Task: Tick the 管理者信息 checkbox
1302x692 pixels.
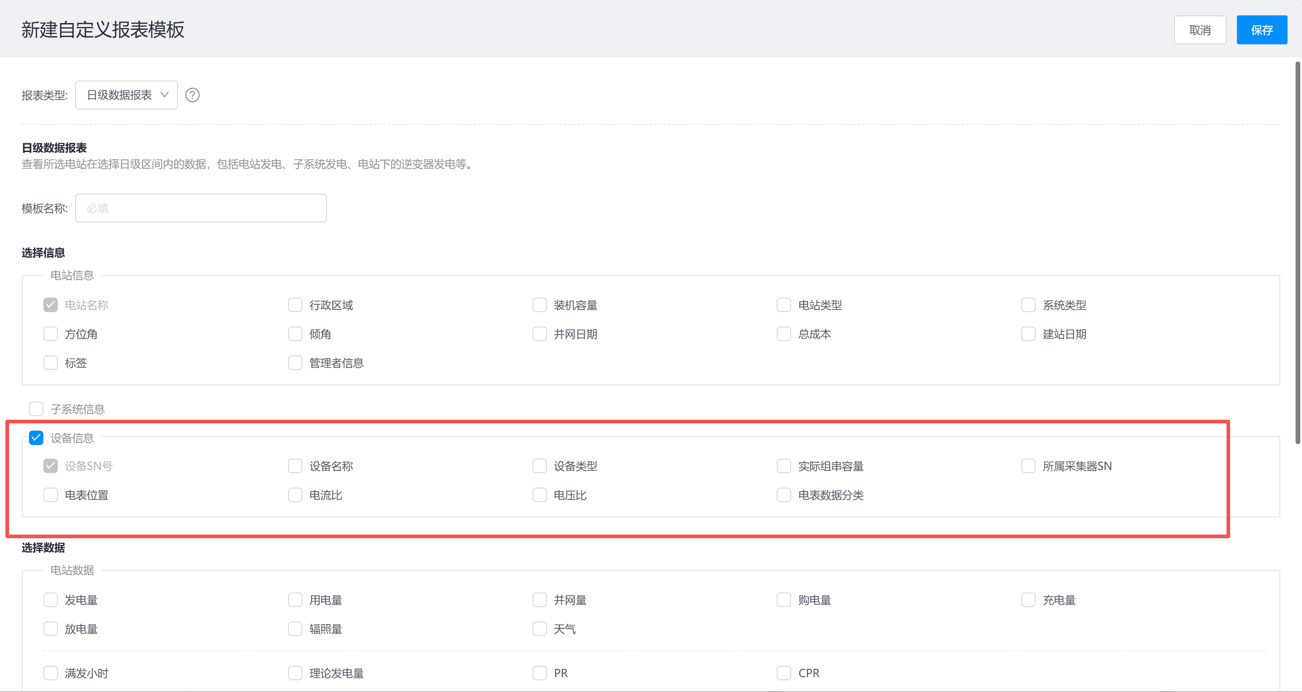Action: pyautogui.click(x=295, y=363)
